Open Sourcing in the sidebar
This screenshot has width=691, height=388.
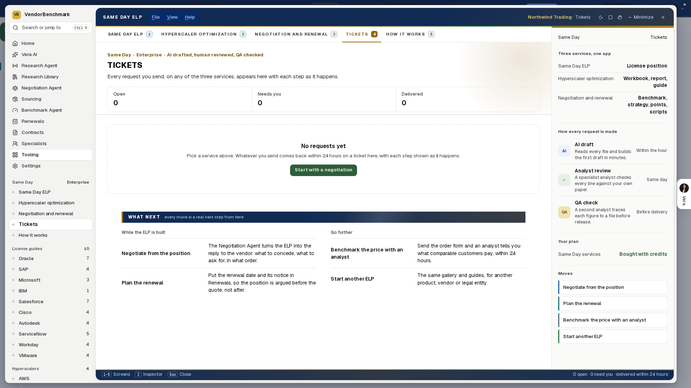click(50, 99)
